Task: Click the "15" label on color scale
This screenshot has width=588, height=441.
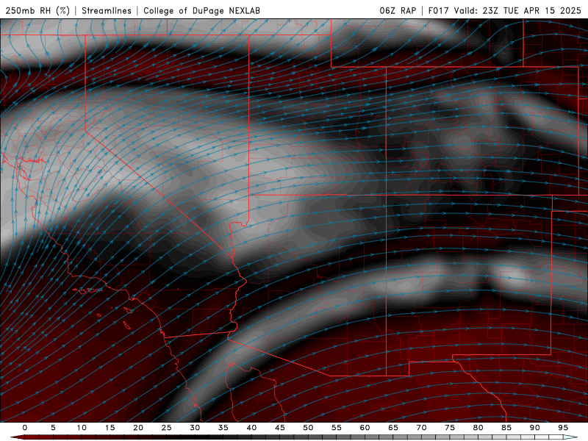Action: click(110, 428)
